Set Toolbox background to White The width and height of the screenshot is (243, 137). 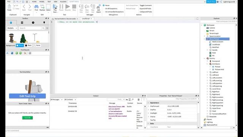(20, 45)
